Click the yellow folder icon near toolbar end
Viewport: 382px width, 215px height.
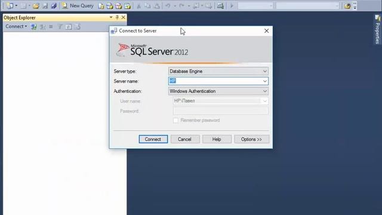[347, 6]
